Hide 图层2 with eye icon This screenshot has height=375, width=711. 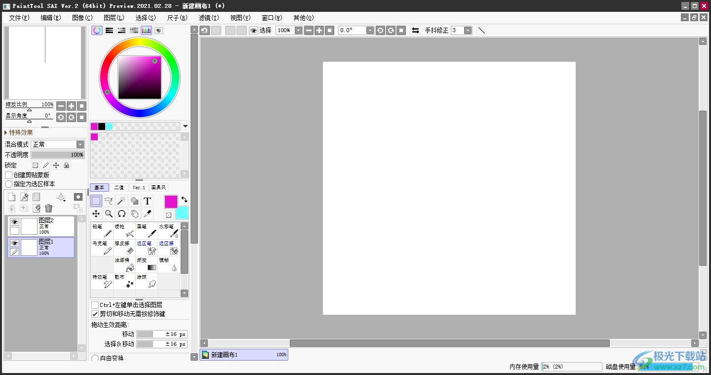pyautogui.click(x=14, y=222)
